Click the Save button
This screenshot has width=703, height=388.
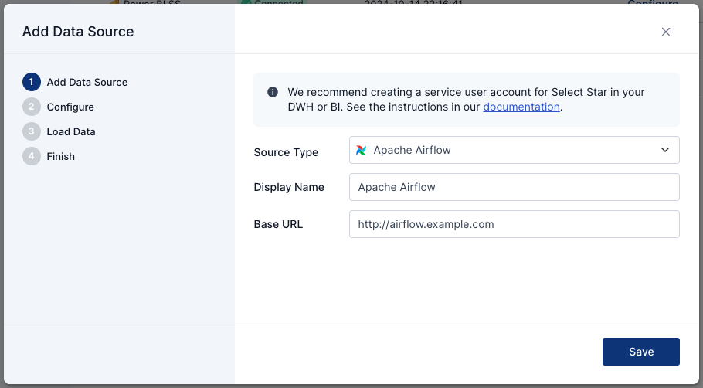tap(641, 352)
